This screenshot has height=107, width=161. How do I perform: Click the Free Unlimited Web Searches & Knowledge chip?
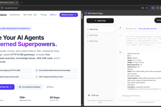(x=56, y=70)
